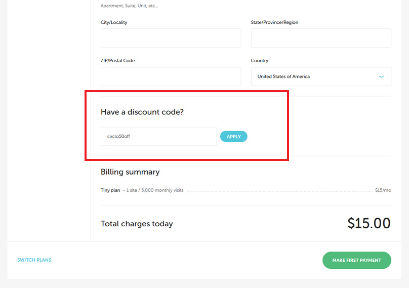Click the $15/mo plan price
This screenshot has height=288, width=409.
click(383, 190)
